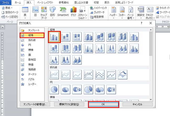Select テンプレート category in chart list
The image size is (170, 116).
click(x=32, y=30)
